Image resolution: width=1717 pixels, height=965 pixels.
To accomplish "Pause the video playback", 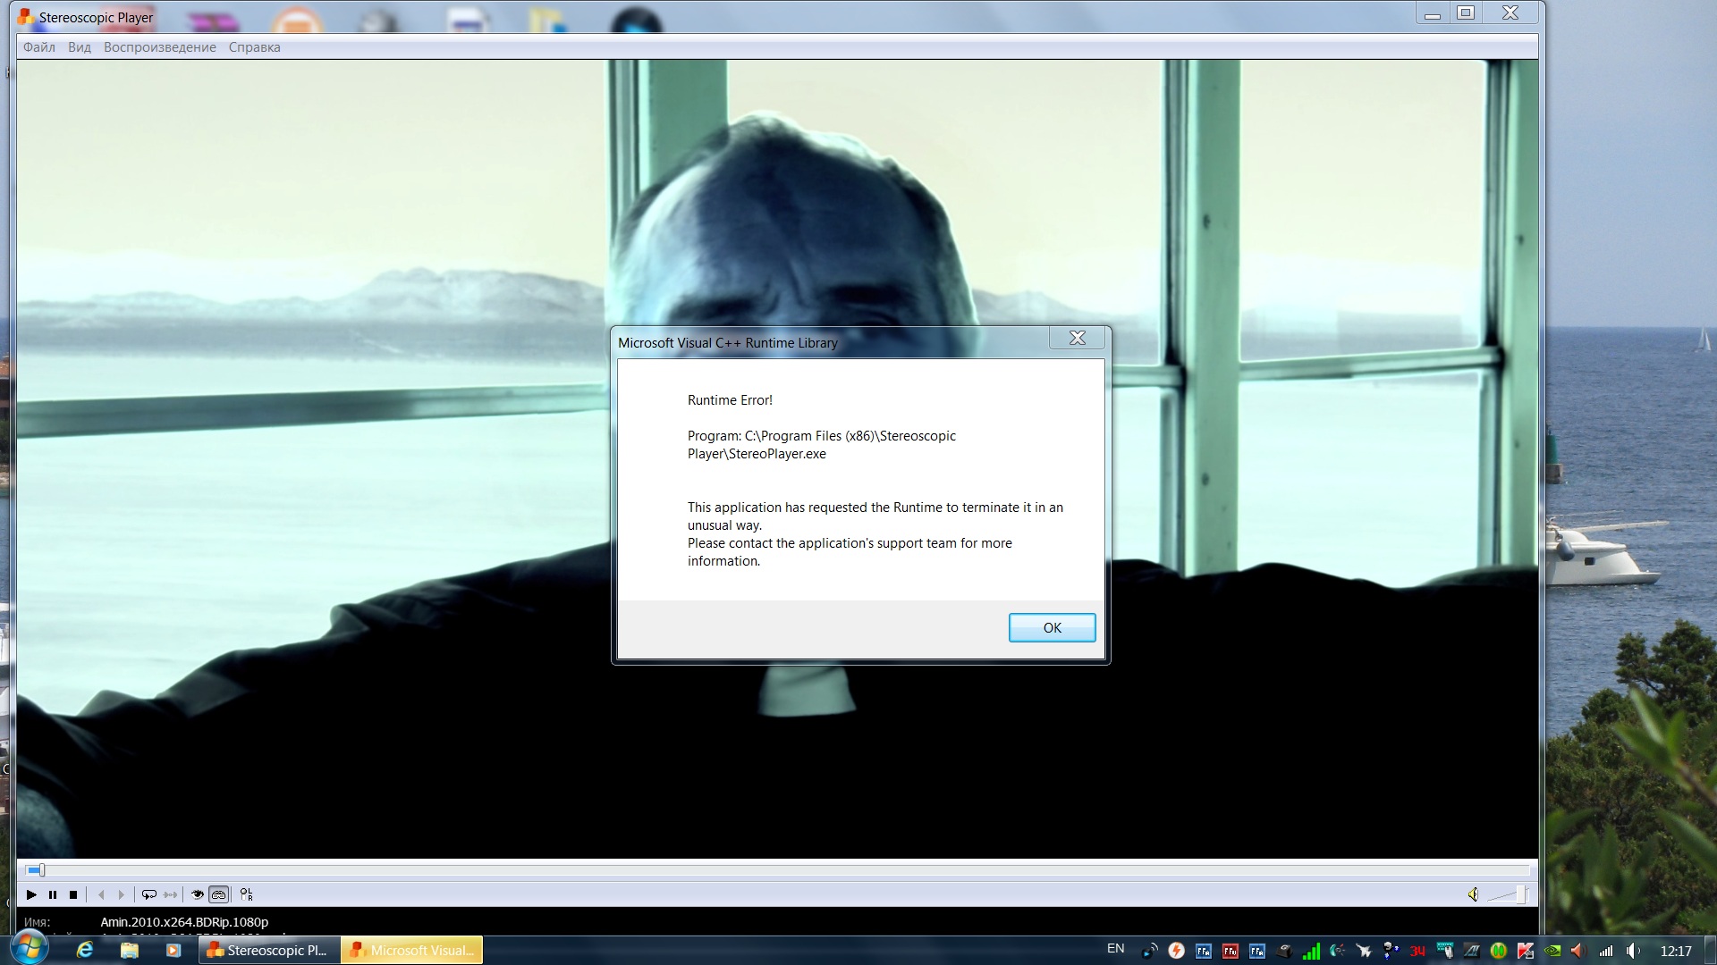I will pos(53,894).
